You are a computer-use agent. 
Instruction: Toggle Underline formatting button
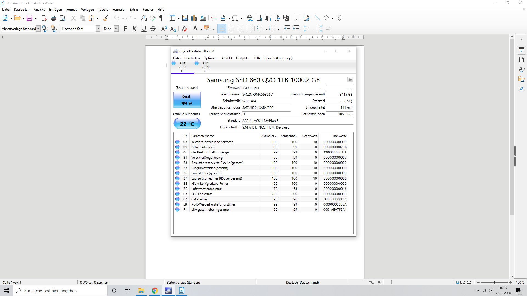(144, 29)
